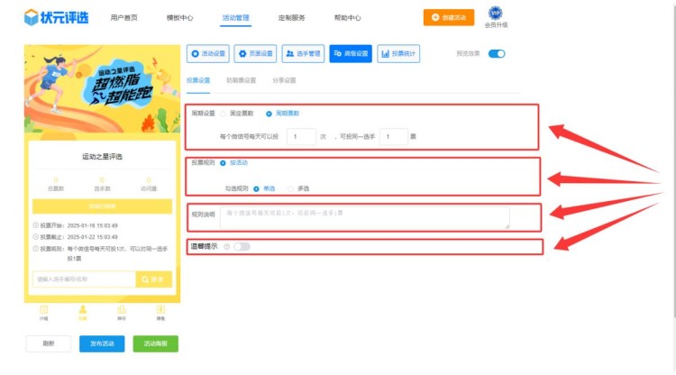Screen dimensions: 676x375
Task: Toggle the 预览效果 switch
Action: tap(496, 54)
